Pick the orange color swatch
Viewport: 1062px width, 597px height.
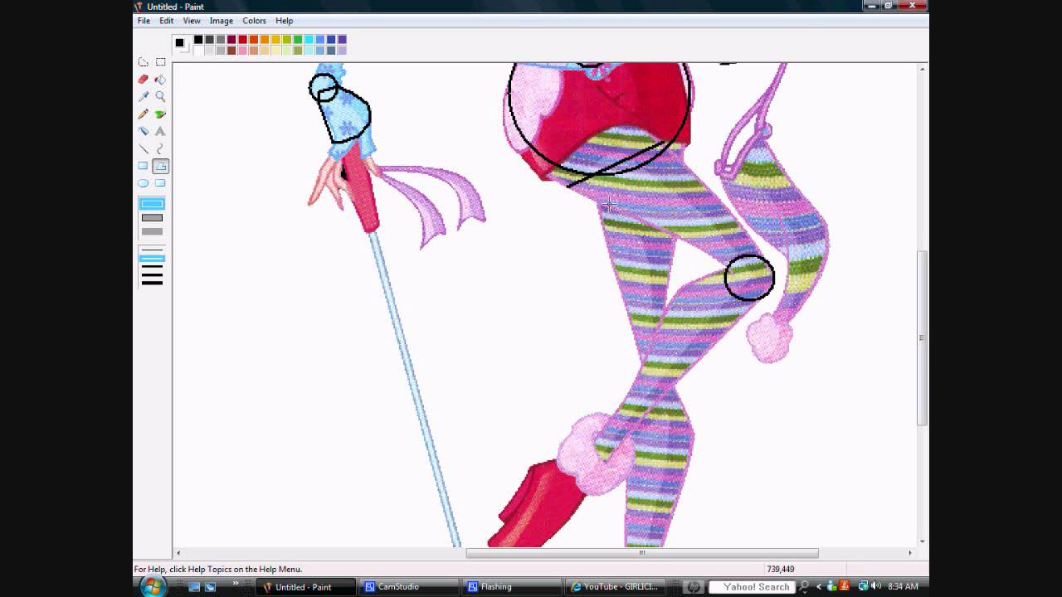click(x=265, y=39)
